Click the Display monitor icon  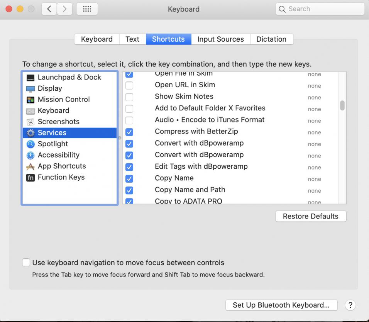click(30, 89)
